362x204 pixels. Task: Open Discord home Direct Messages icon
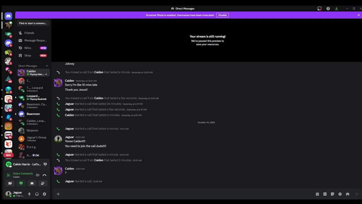point(8,16)
